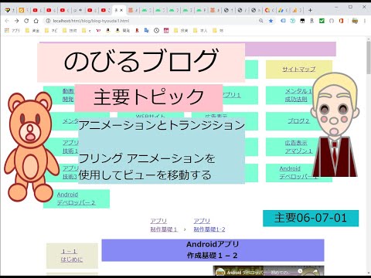Open the clock icon bookmark

click(156, 30)
